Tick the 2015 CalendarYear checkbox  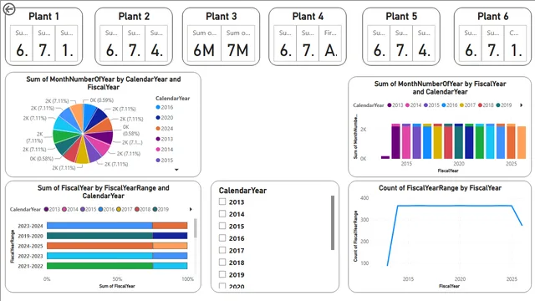pyautogui.click(x=222, y=226)
